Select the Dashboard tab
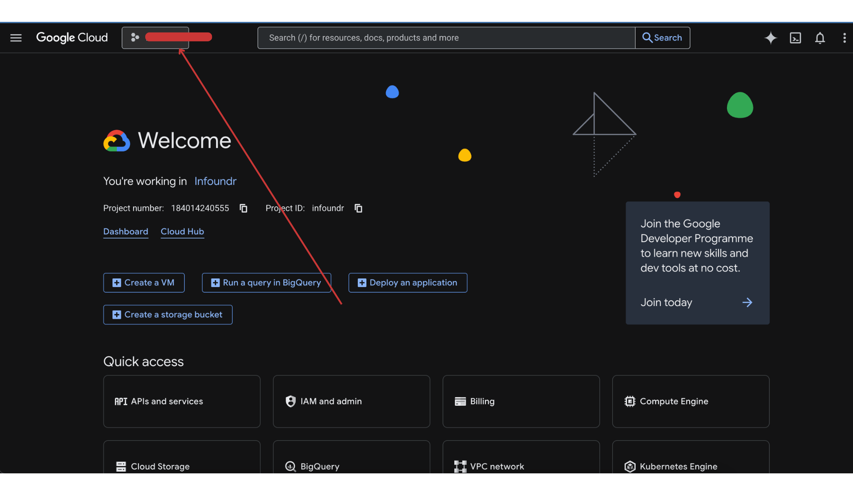 click(126, 232)
